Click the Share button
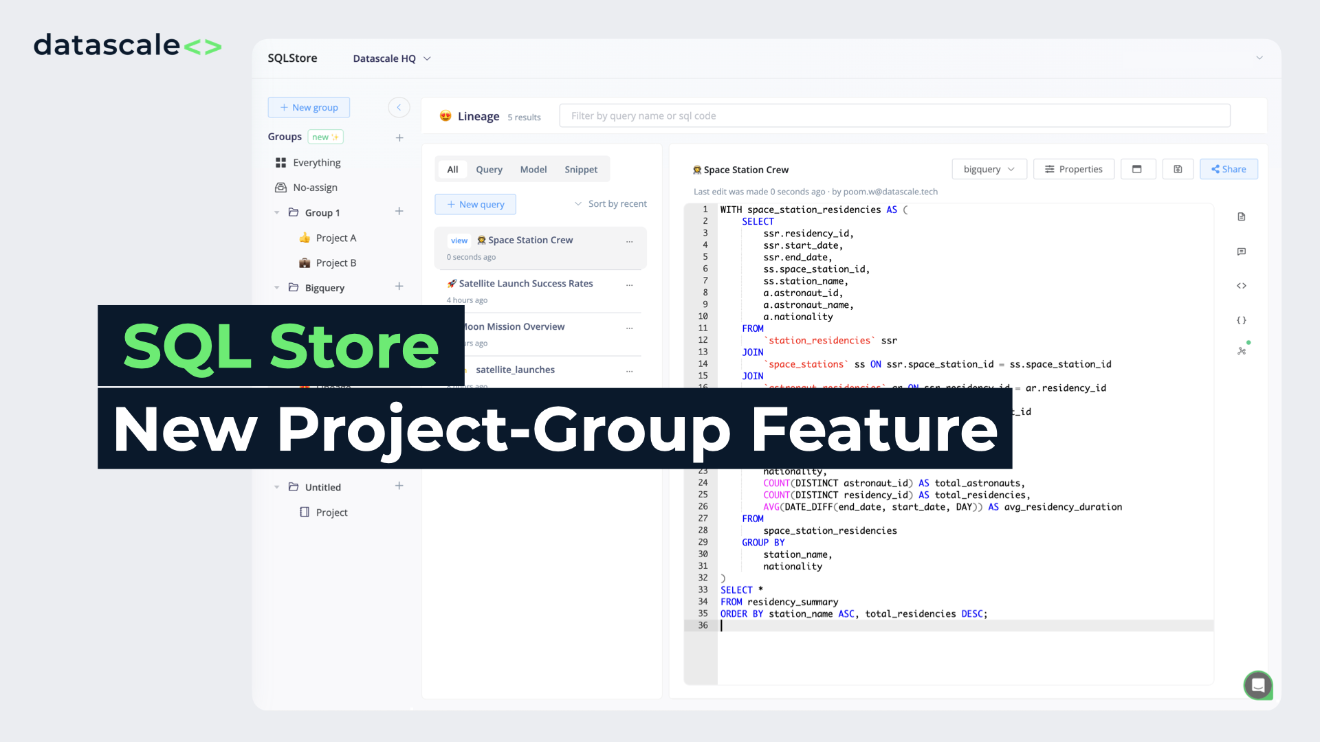Screen dimensions: 1320x742 coord(1229,169)
